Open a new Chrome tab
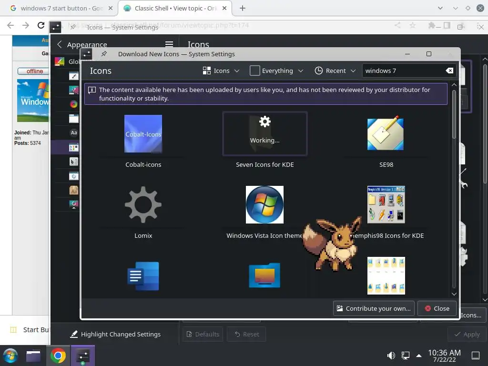 click(x=243, y=9)
